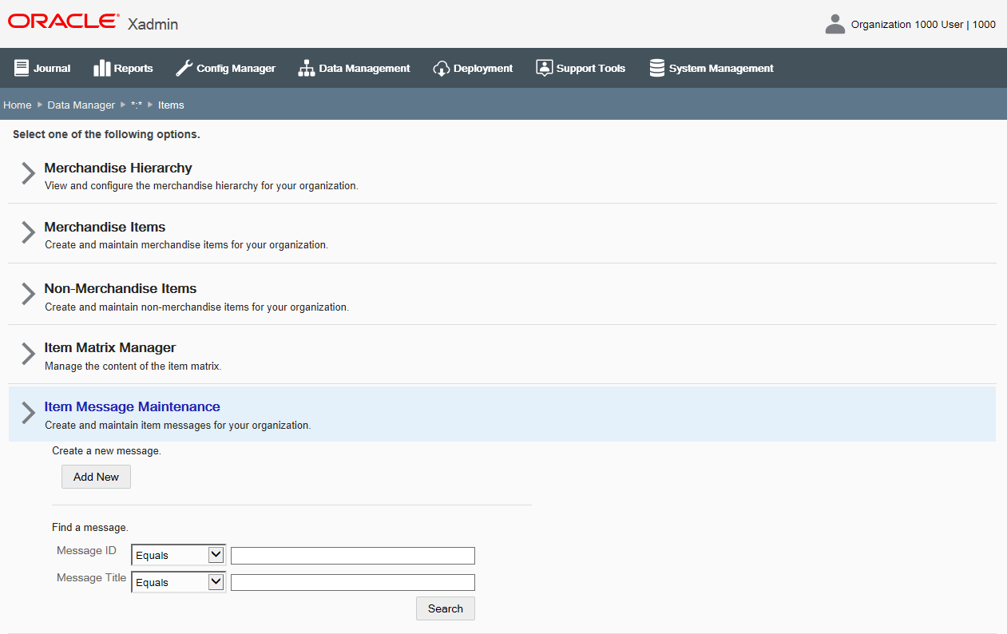Click 'Create and maintain non-merchandise items' description

196,307
